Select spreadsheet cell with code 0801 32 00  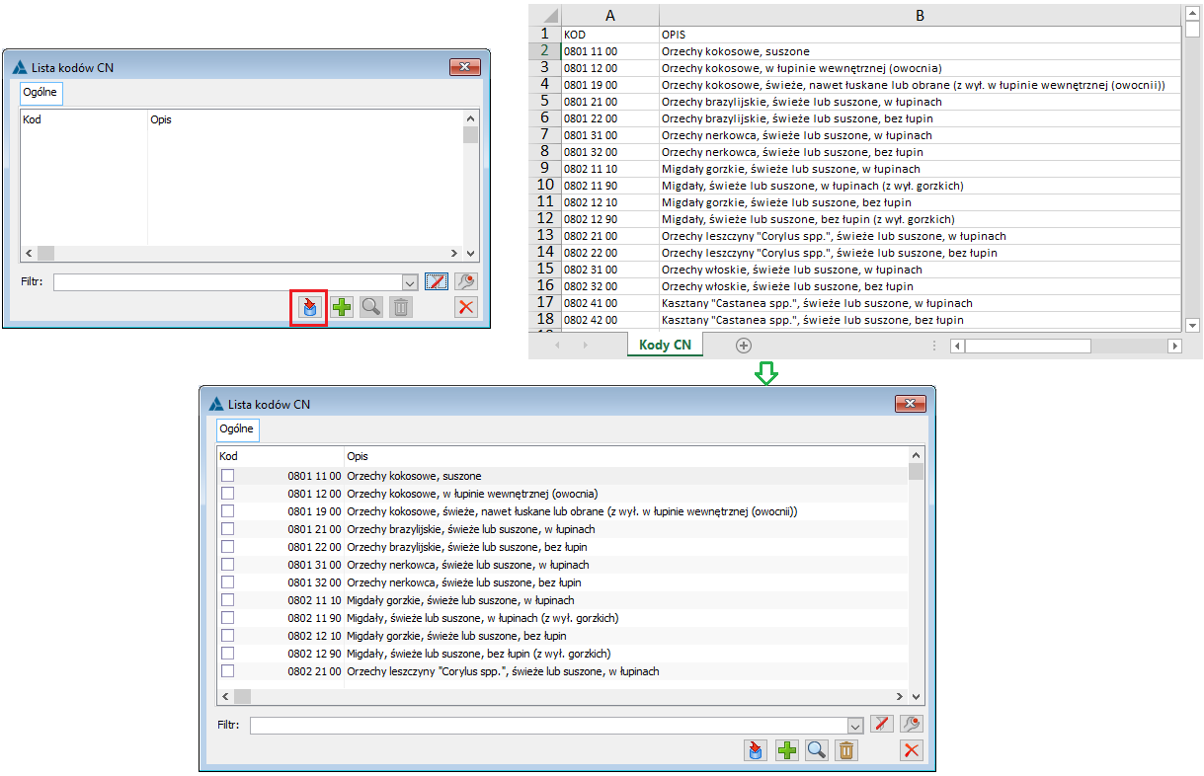coord(609,152)
